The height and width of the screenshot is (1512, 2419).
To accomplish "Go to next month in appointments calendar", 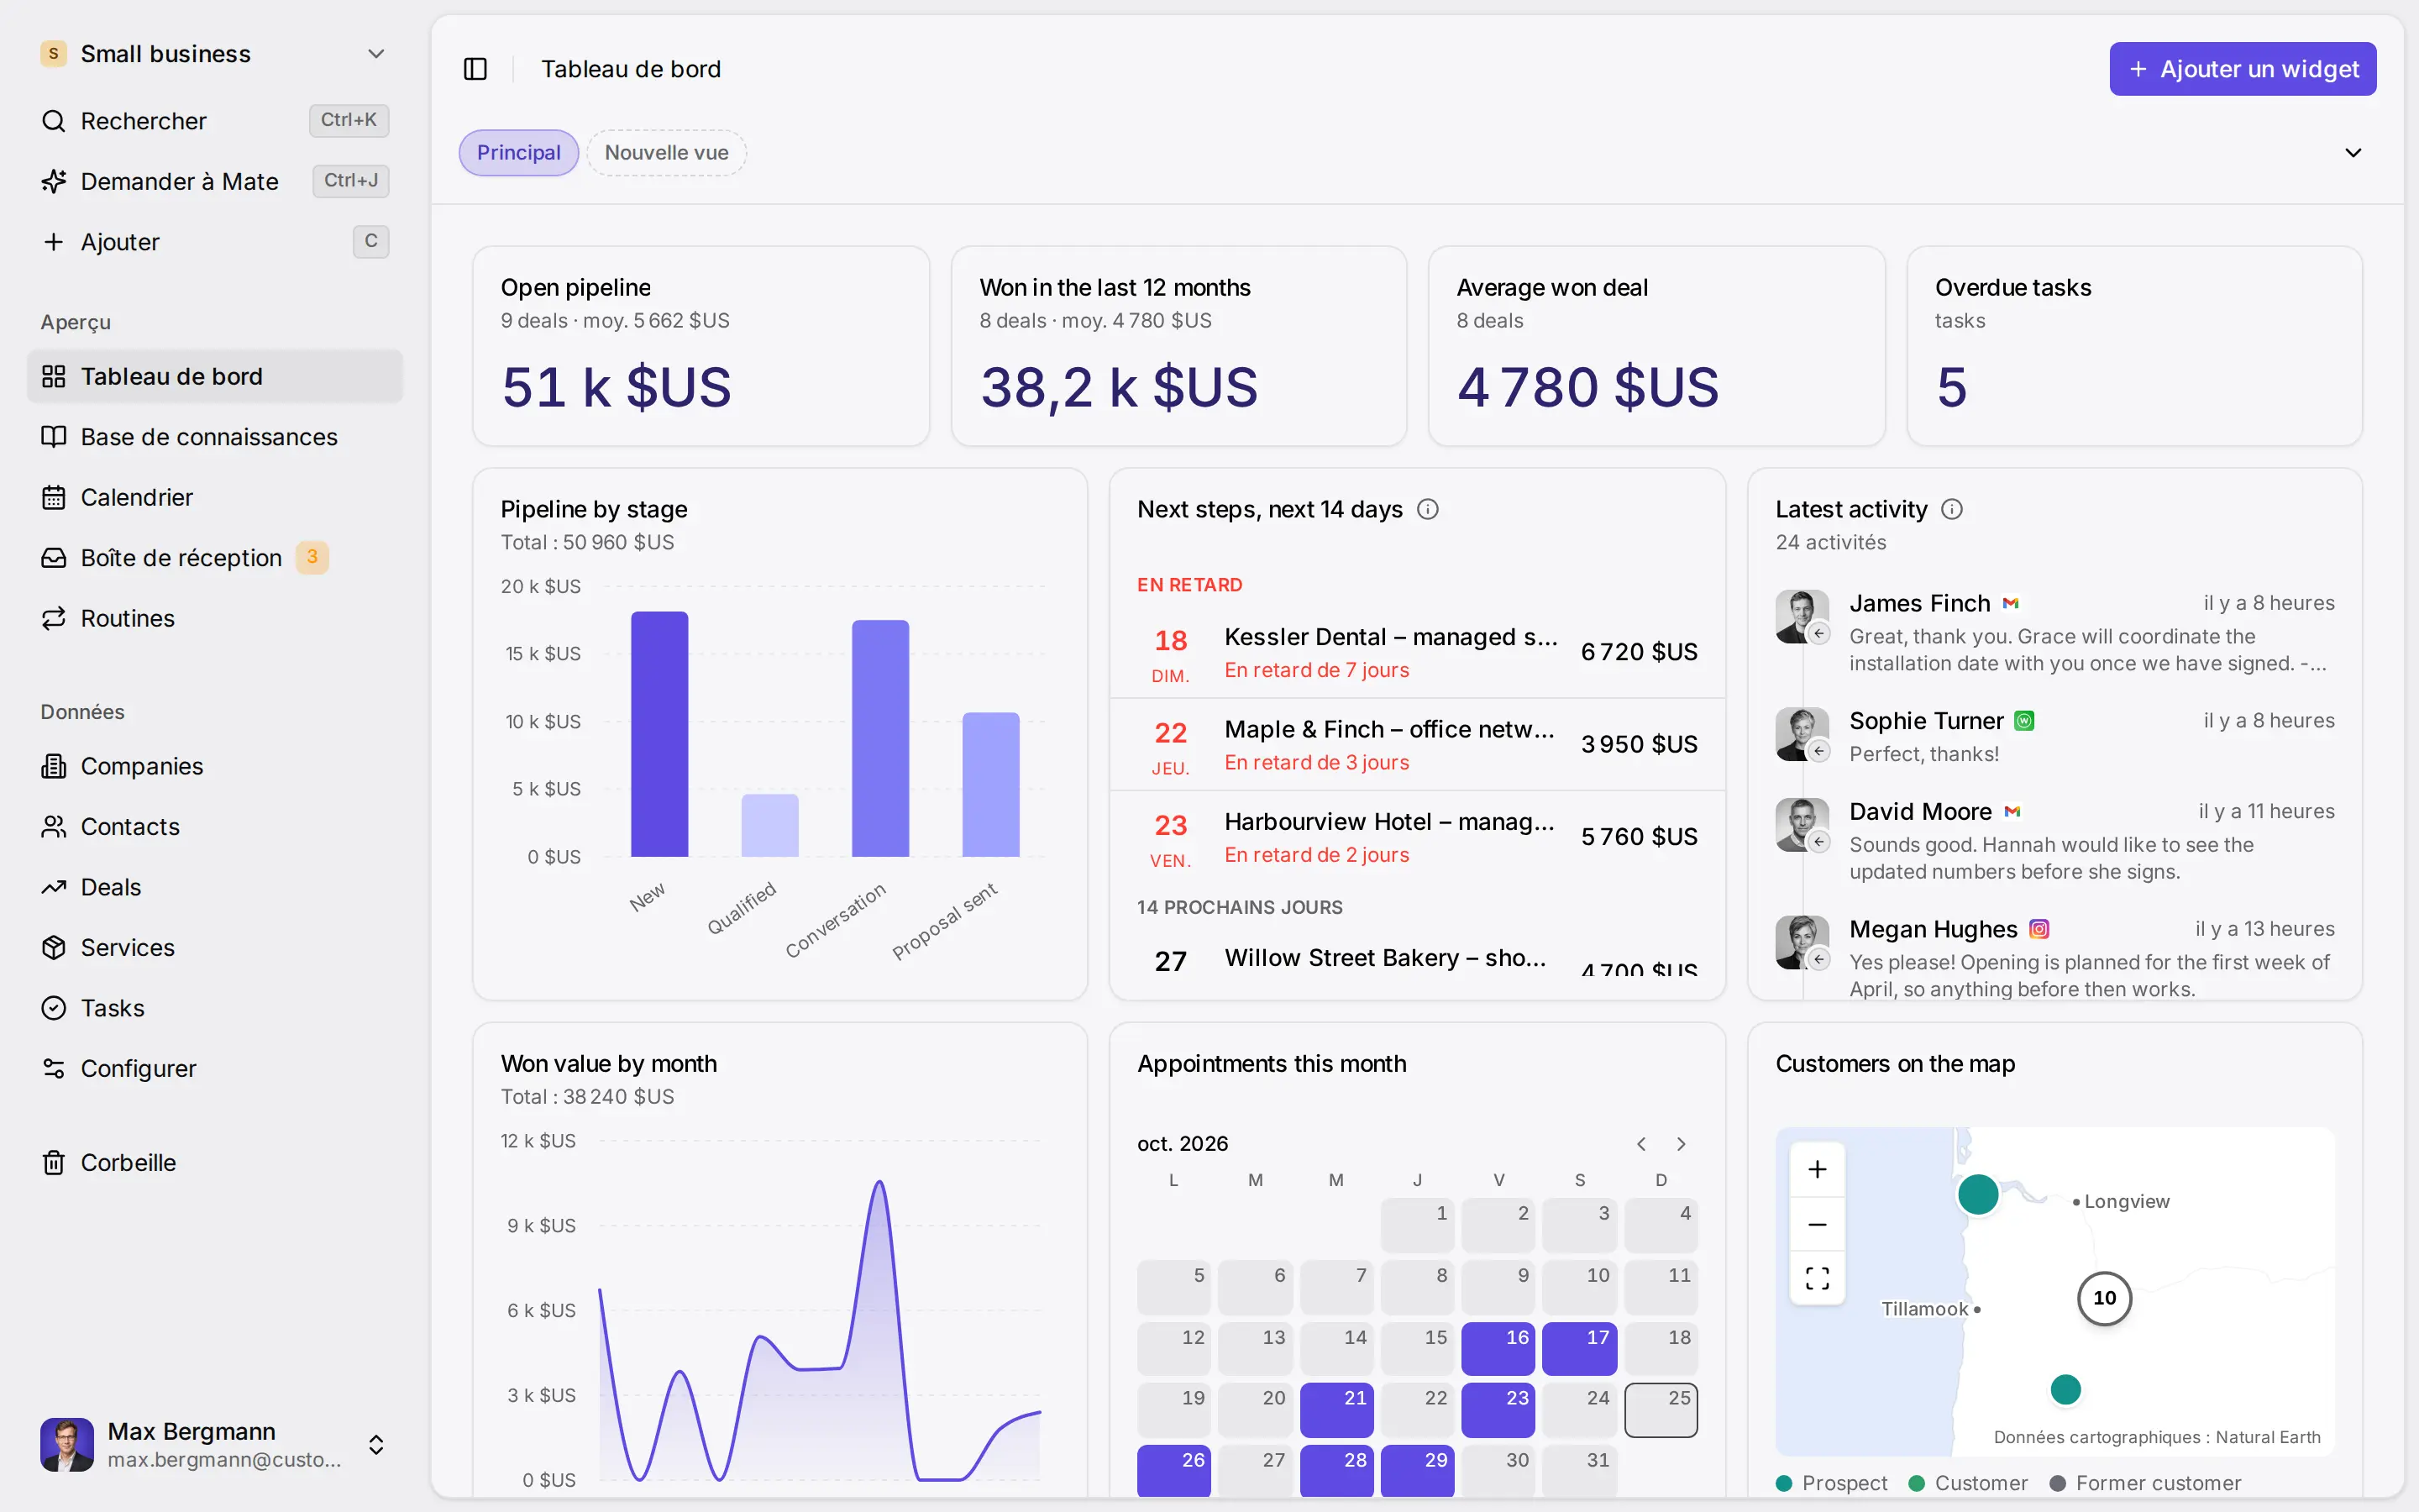I will tap(1682, 1144).
